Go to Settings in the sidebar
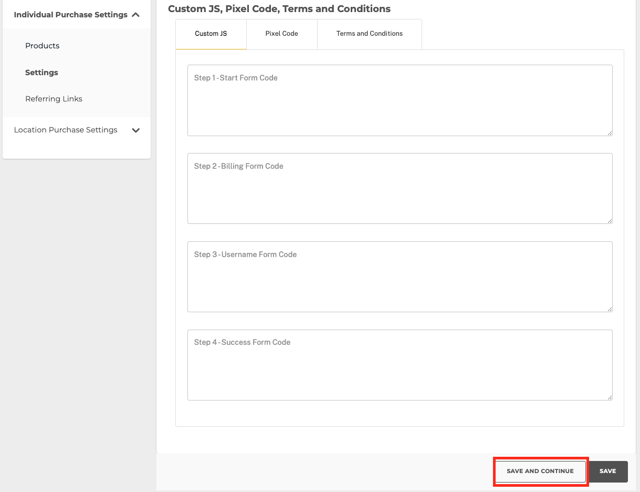The height and width of the screenshot is (492, 640). (x=41, y=73)
